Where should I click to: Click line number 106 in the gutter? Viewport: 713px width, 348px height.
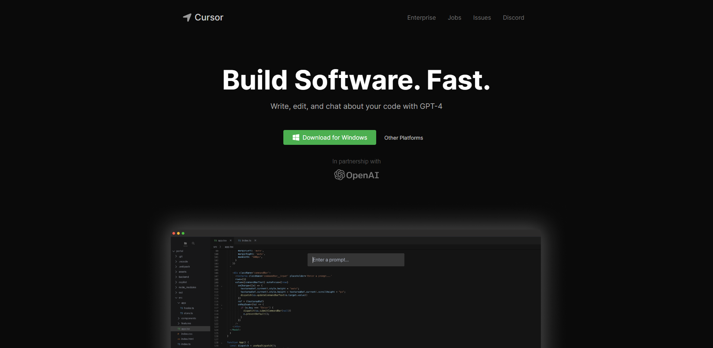point(216,273)
